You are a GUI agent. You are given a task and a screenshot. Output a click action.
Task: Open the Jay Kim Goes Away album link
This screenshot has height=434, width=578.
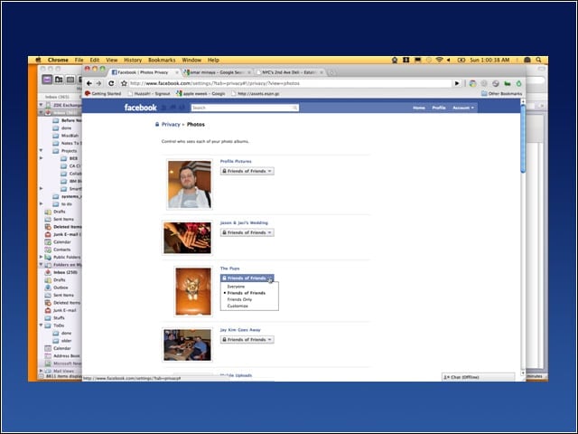(240, 330)
